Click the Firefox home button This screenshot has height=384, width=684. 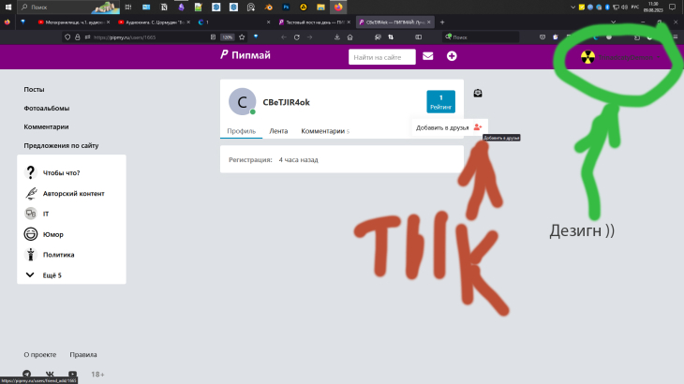point(349,37)
